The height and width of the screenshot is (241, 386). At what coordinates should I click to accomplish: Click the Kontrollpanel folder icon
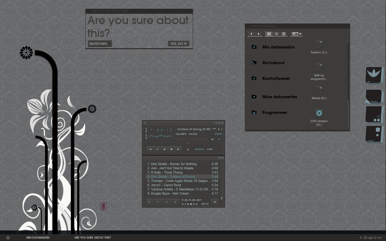pyautogui.click(x=254, y=78)
